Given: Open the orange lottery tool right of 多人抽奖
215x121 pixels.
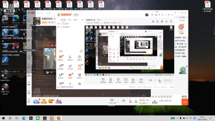Looking at the screenshot, I should pyautogui.click(x=80, y=67).
